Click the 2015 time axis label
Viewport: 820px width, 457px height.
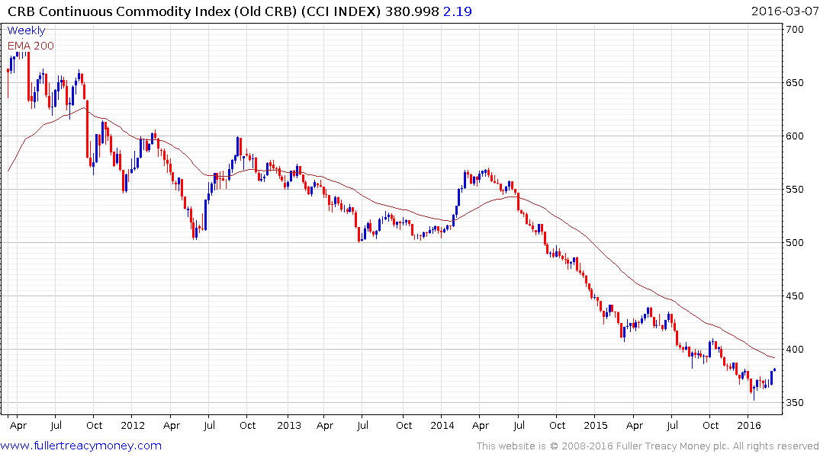596,426
